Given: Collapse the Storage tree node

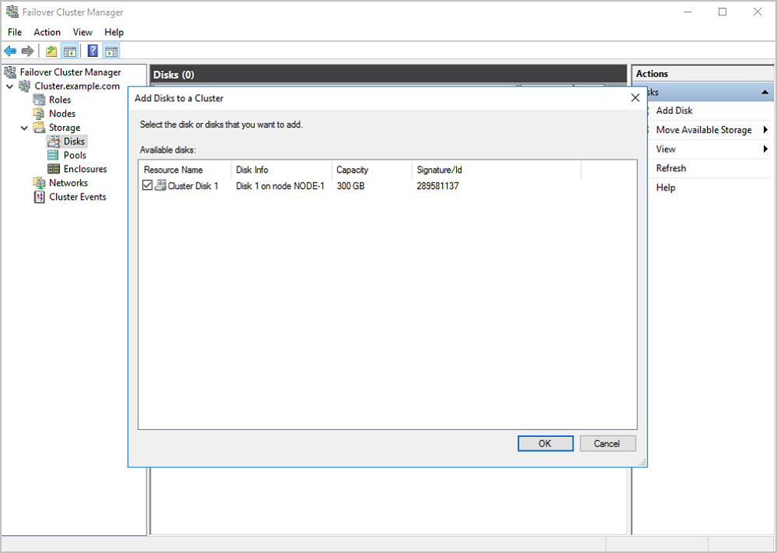Looking at the screenshot, I should (x=24, y=128).
